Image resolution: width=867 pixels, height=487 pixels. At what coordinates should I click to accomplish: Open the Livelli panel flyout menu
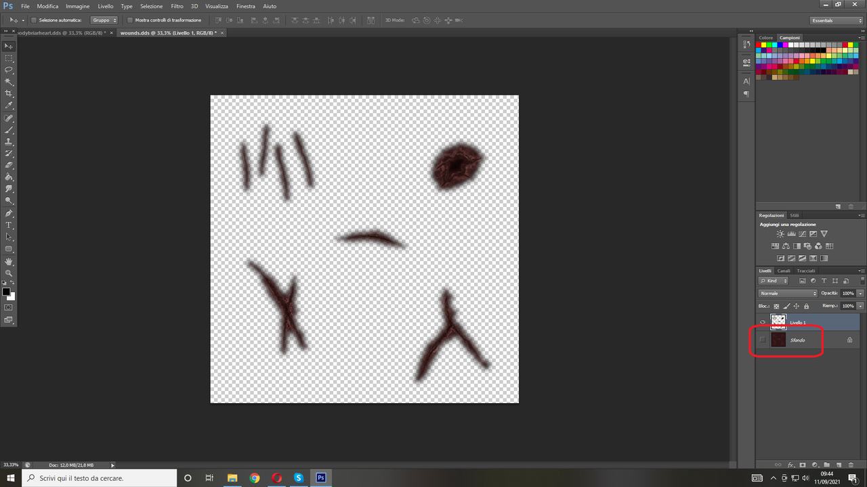point(862,271)
